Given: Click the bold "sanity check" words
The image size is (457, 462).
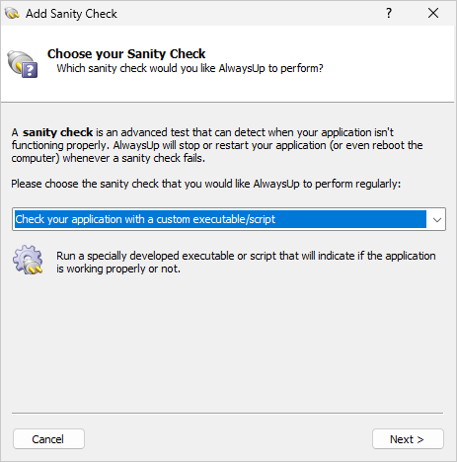Looking at the screenshot, I should pos(57,132).
